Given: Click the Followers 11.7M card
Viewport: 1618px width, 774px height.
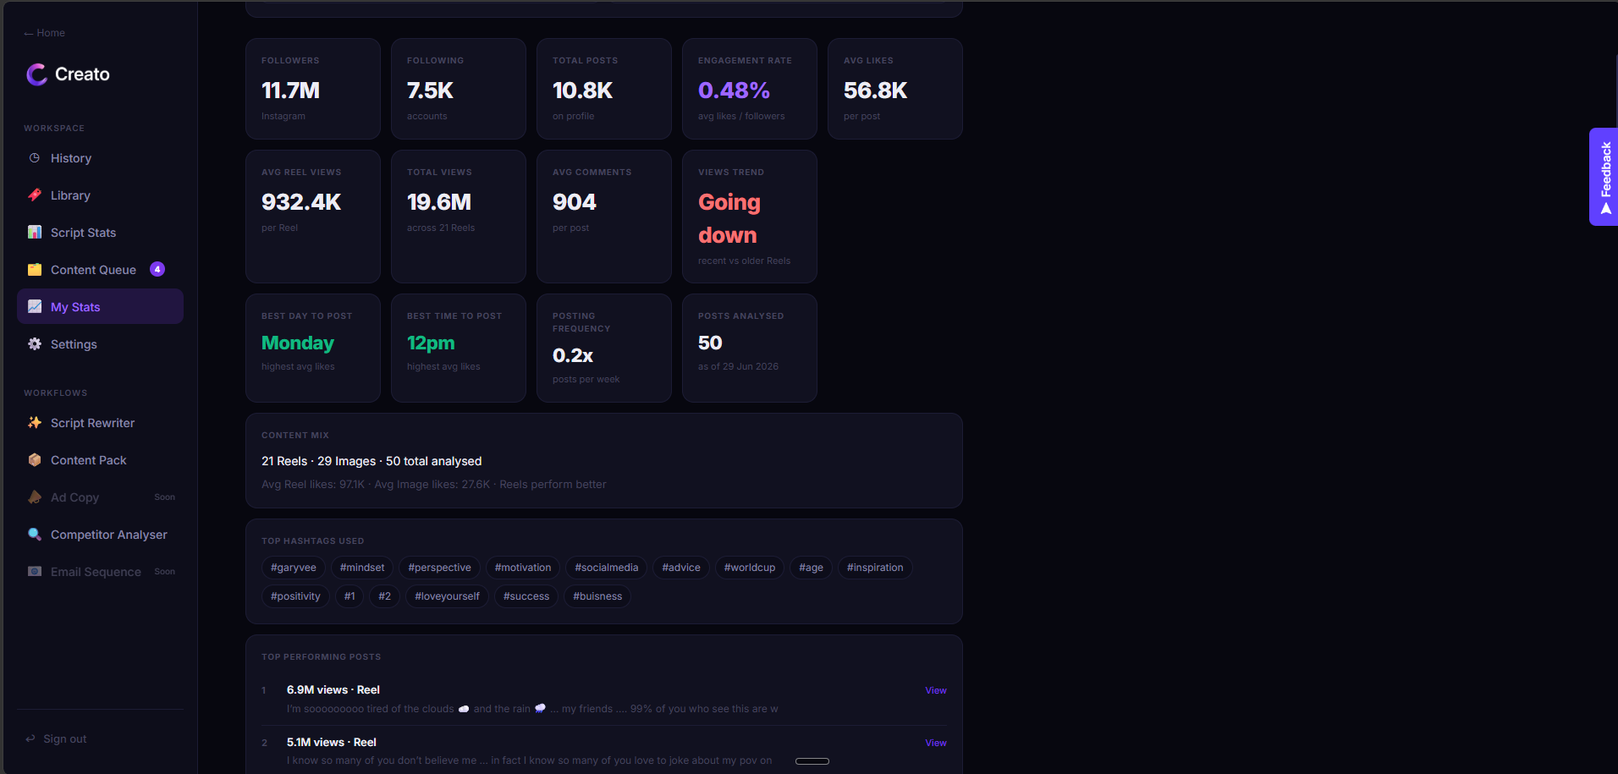Looking at the screenshot, I should click(313, 89).
